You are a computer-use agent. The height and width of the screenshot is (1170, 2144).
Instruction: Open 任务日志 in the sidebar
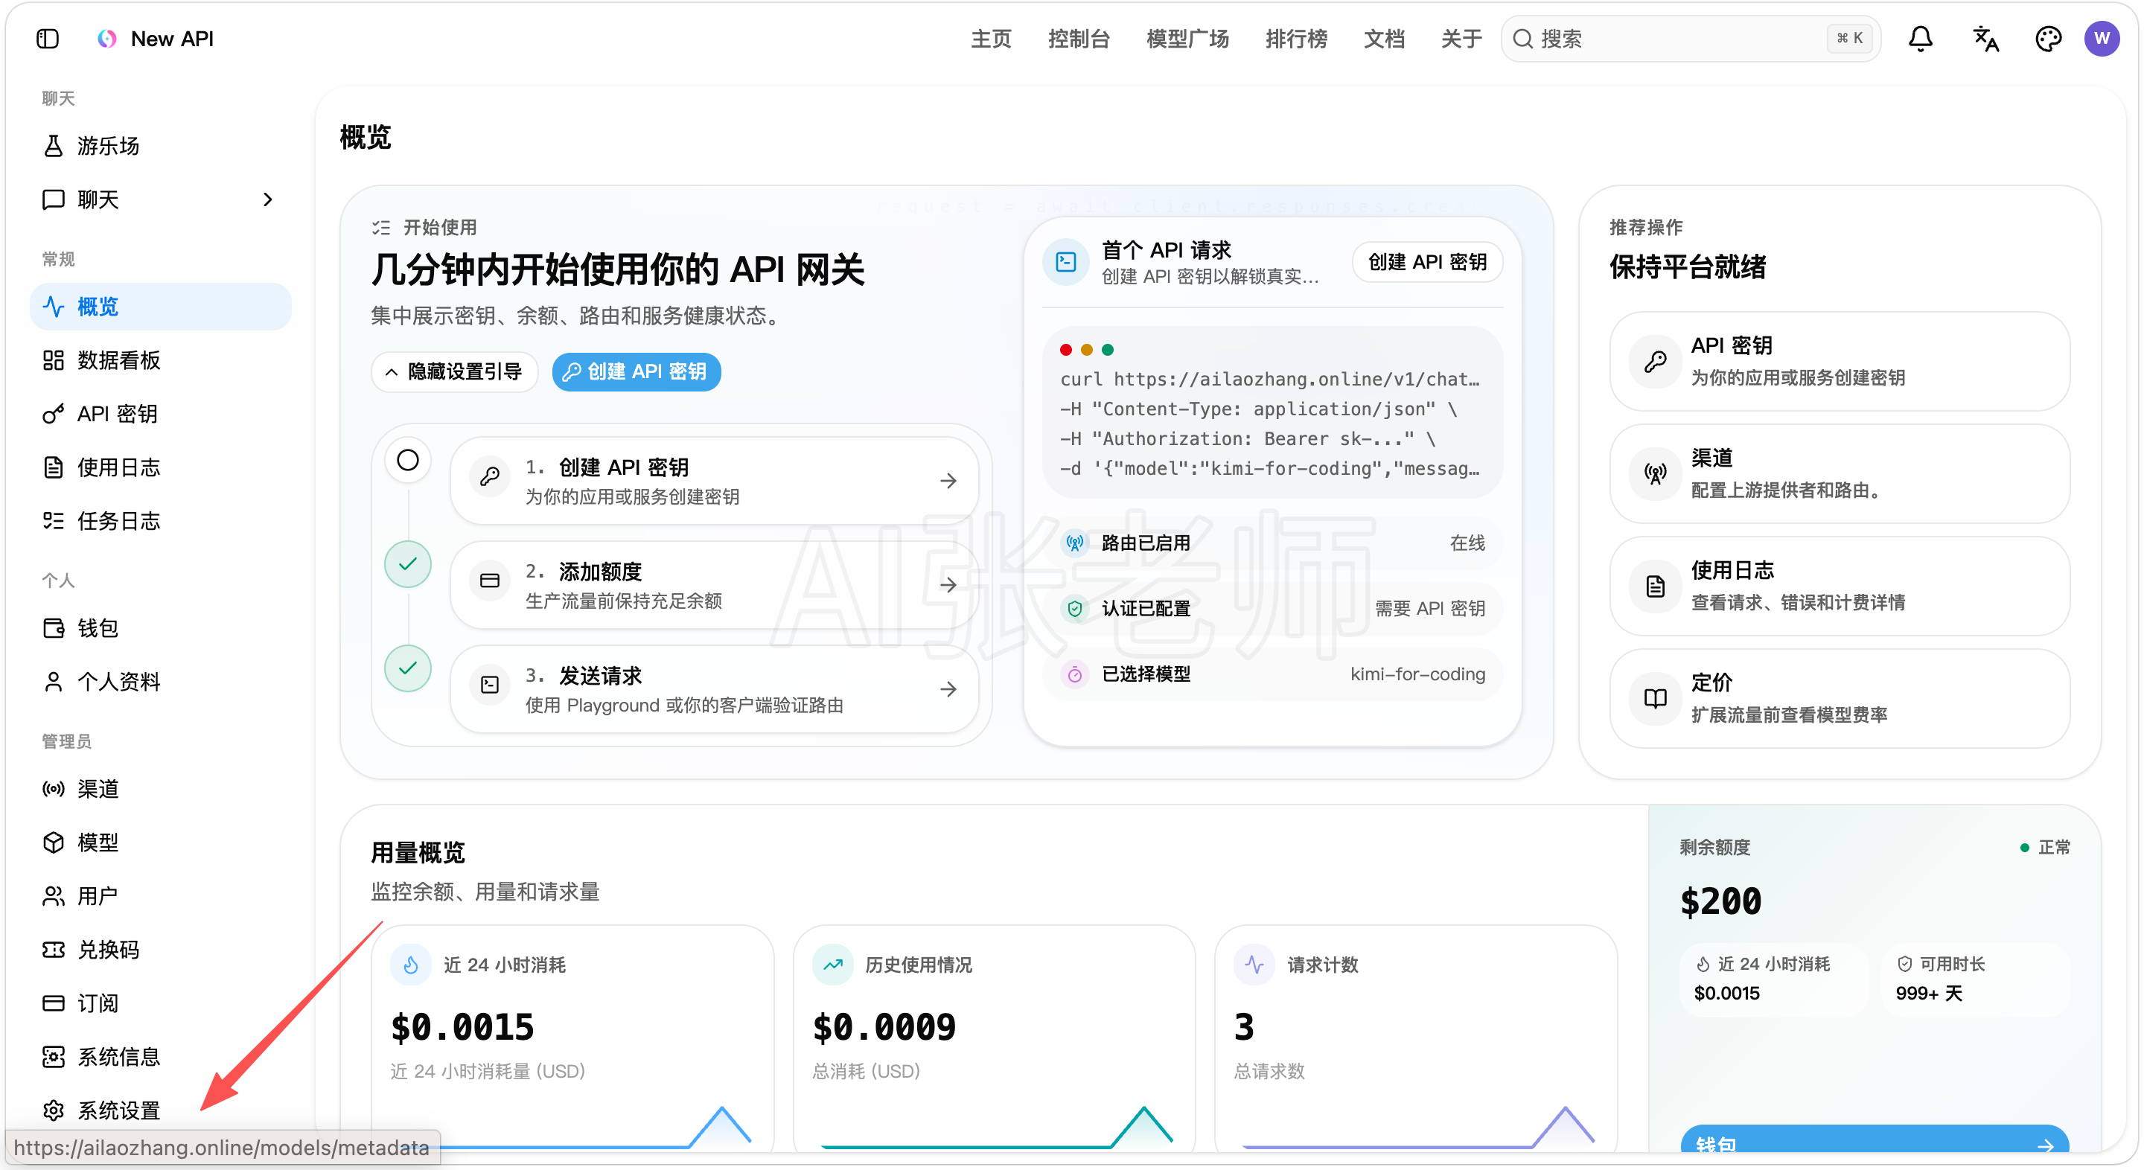(x=161, y=521)
